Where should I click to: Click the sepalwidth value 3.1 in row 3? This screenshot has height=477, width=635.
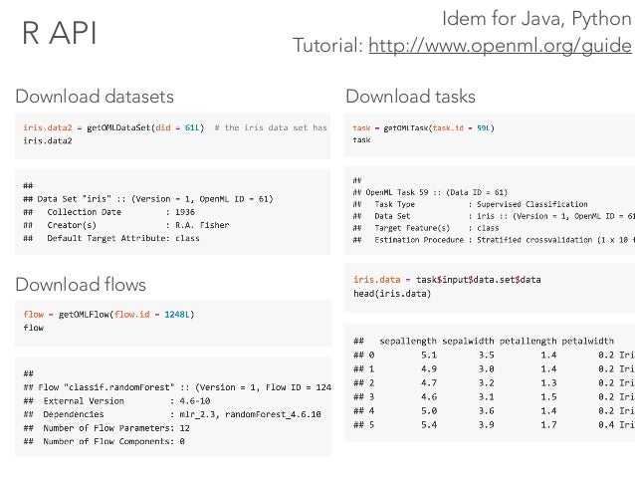pos(487,396)
